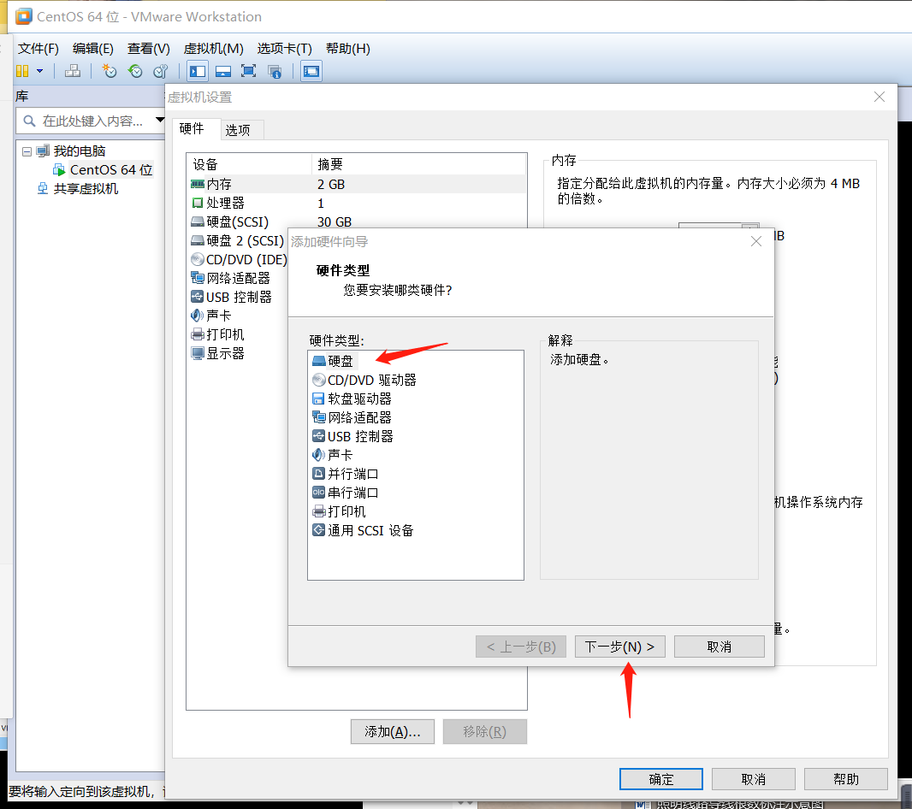
Task: Take a snapshot using toolbar icon
Action: tap(110, 71)
